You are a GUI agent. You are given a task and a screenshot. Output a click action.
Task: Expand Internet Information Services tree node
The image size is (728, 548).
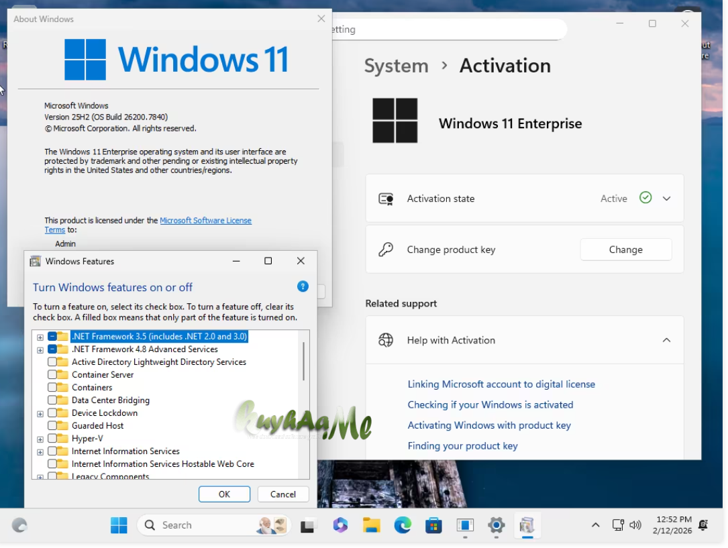click(40, 452)
